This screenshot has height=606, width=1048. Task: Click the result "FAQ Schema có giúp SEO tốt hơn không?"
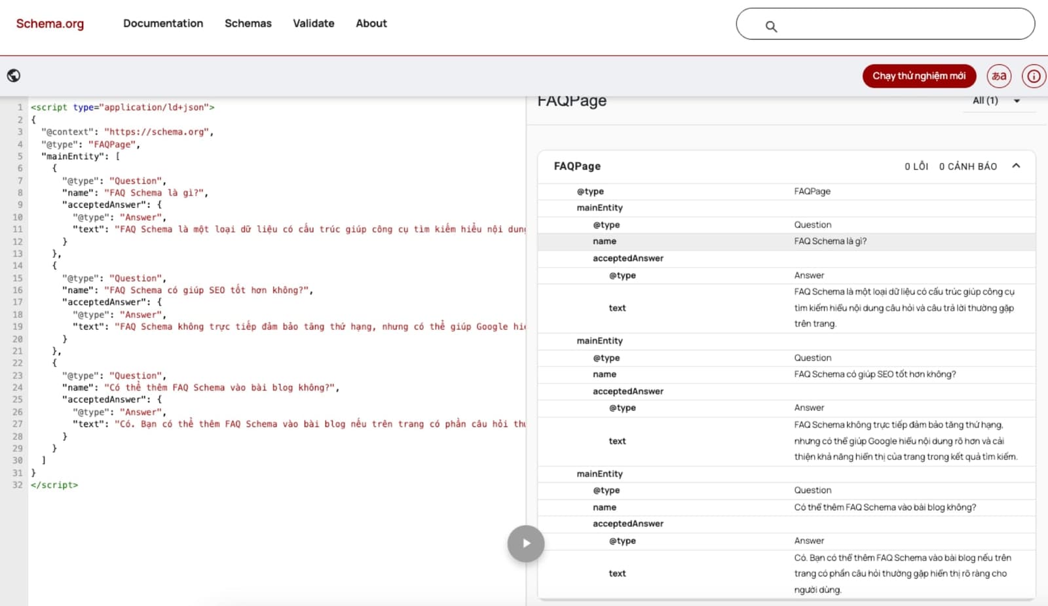(x=874, y=374)
